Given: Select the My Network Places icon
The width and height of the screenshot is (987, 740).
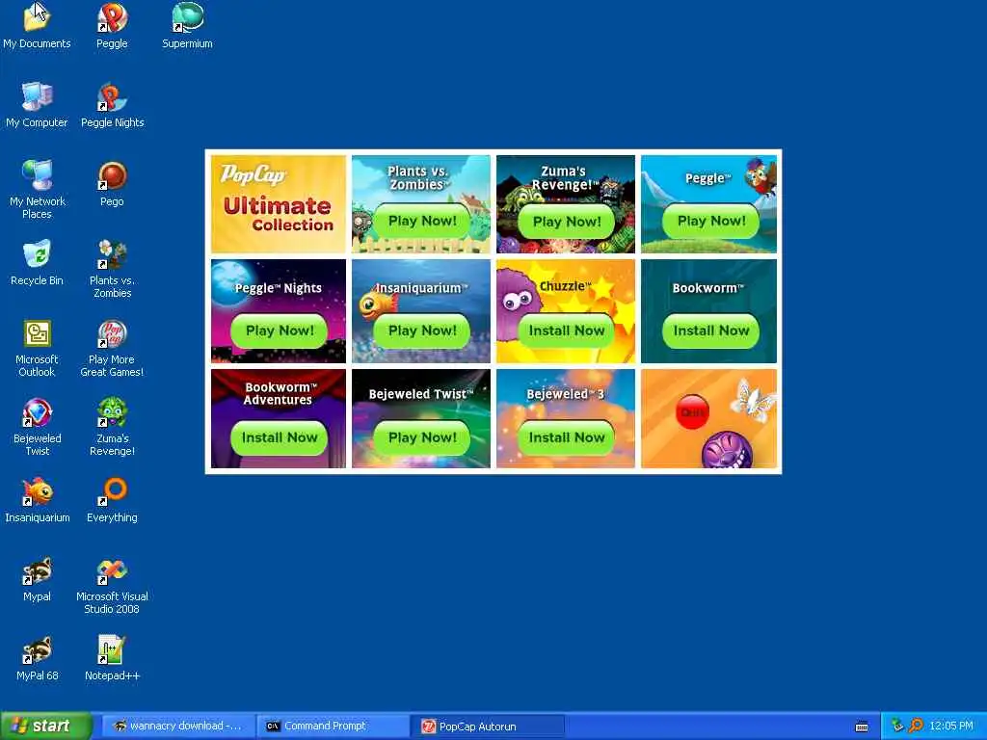Looking at the screenshot, I should click(x=38, y=190).
